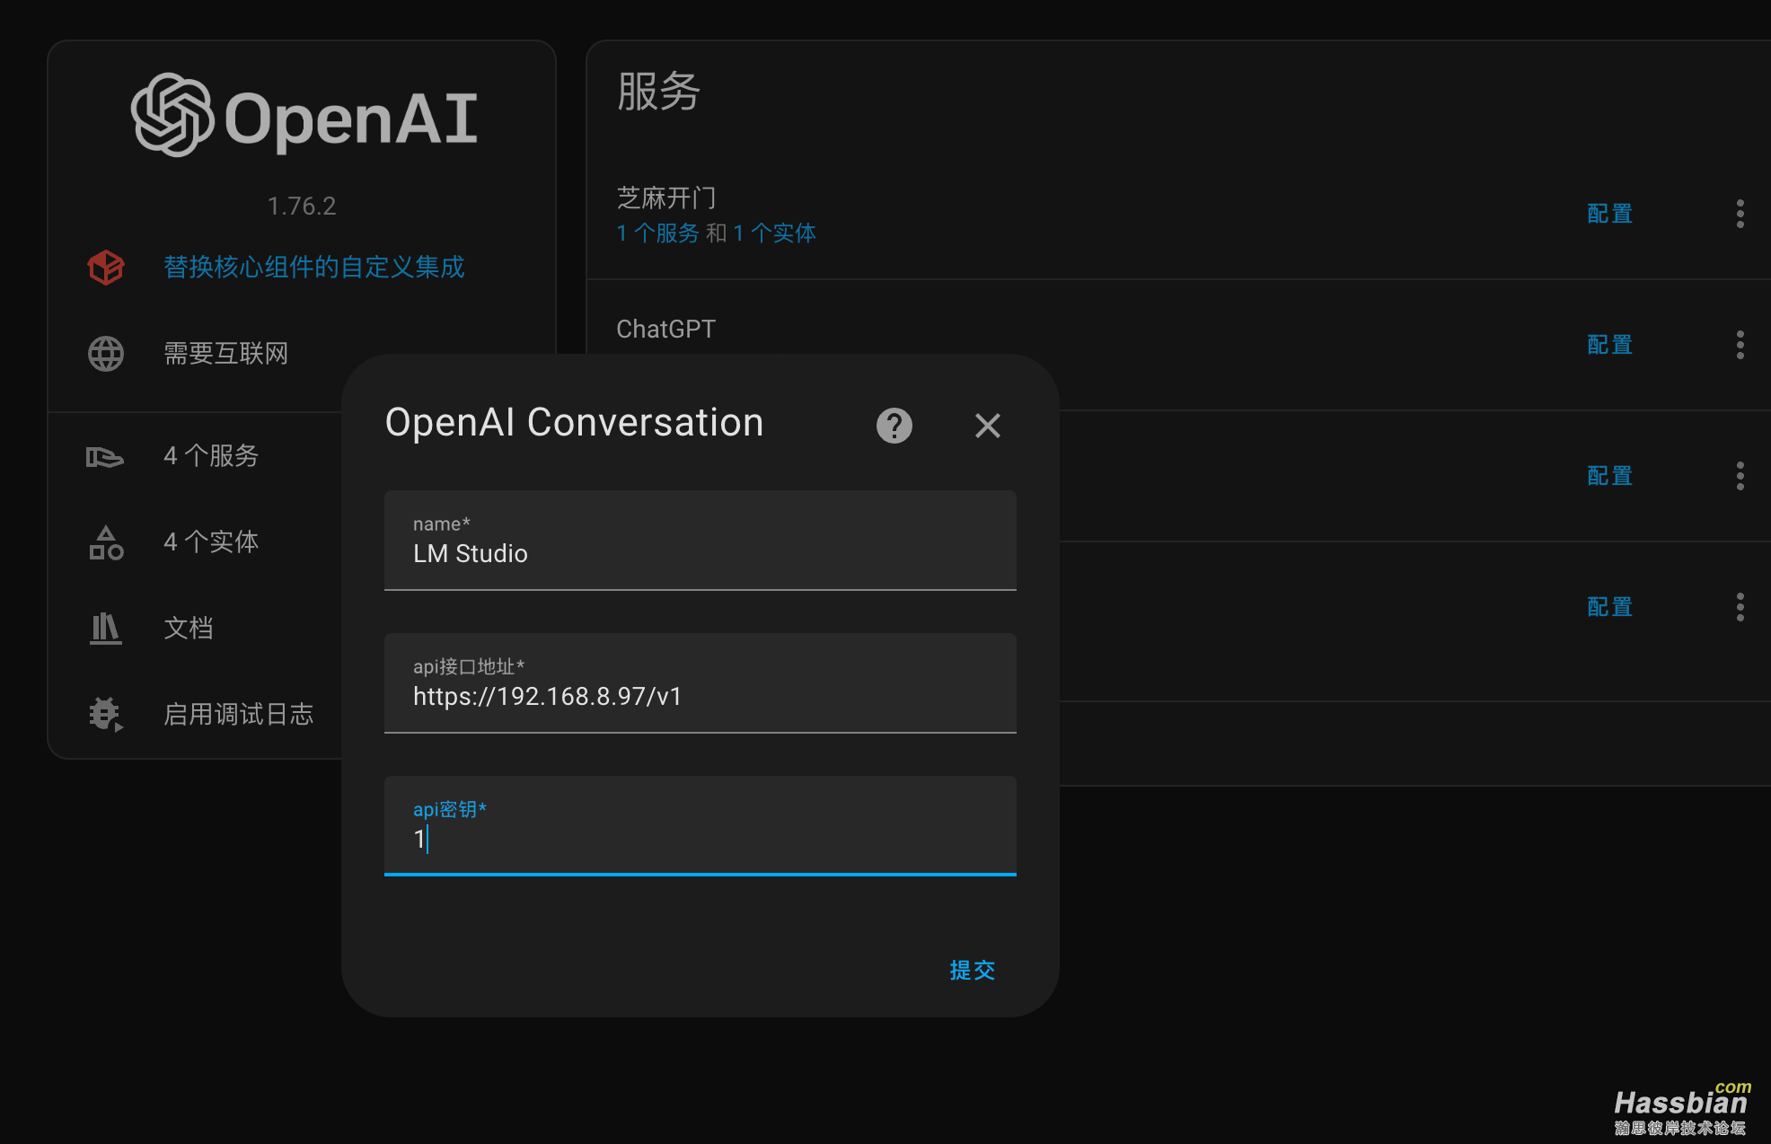Click the ChatGPT service title
The width and height of the screenshot is (1771, 1144).
pyautogui.click(x=665, y=330)
